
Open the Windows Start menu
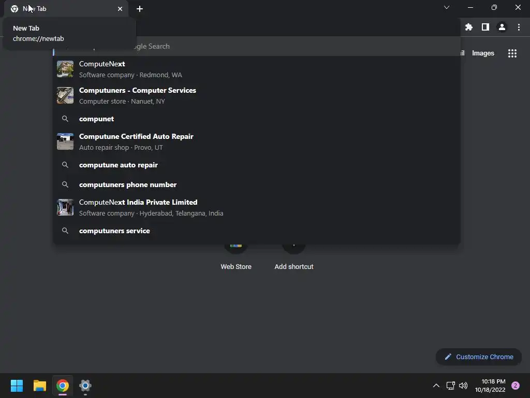click(17, 386)
